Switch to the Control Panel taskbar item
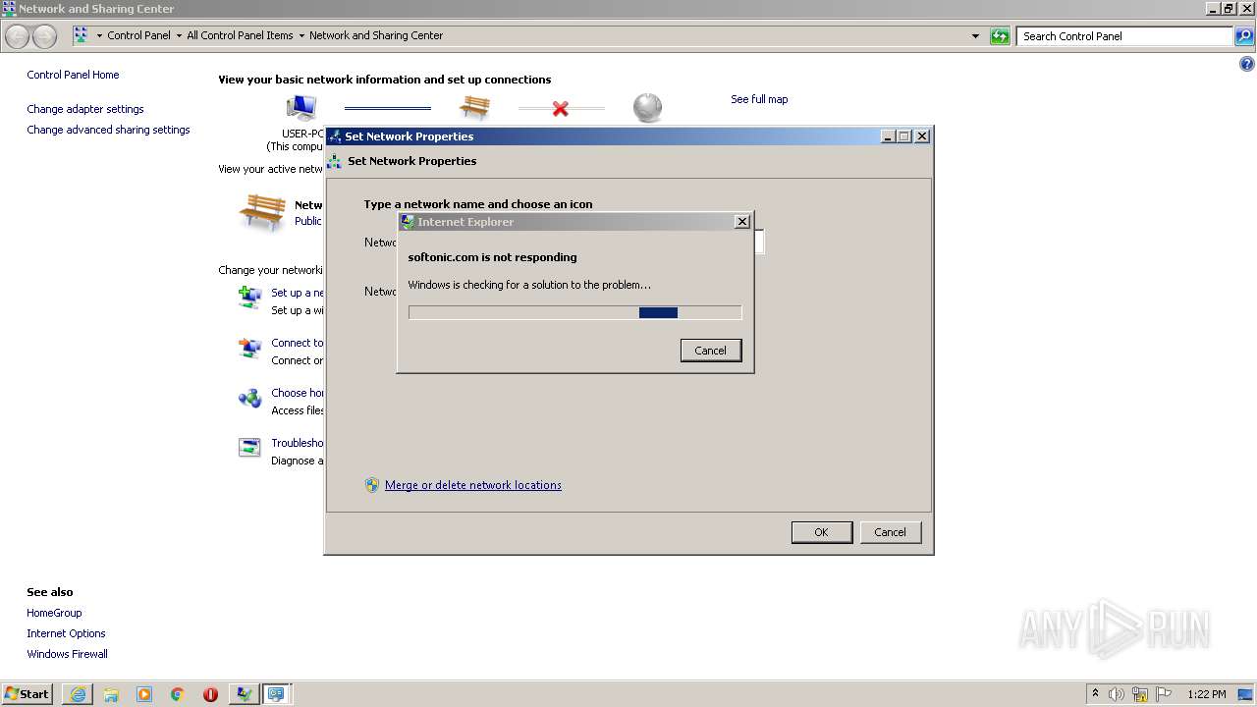 277,694
